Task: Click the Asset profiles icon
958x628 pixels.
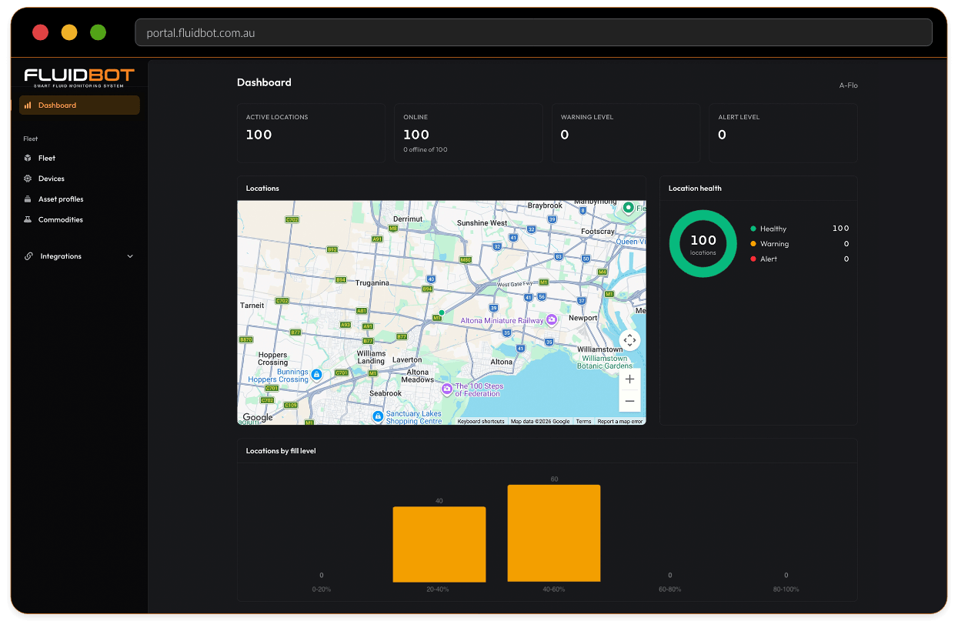Action: click(x=28, y=199)
